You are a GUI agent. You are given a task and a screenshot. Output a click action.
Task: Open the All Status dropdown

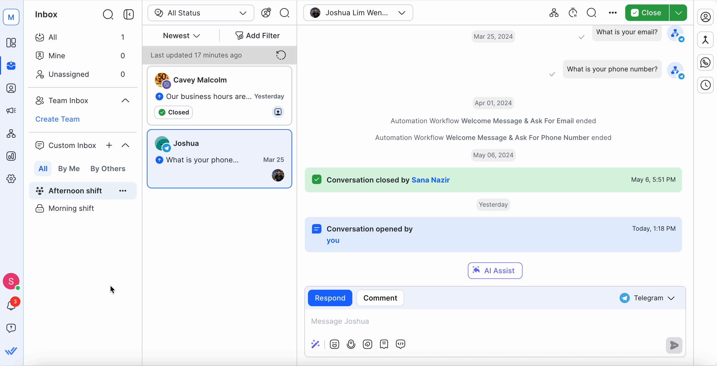201,13
